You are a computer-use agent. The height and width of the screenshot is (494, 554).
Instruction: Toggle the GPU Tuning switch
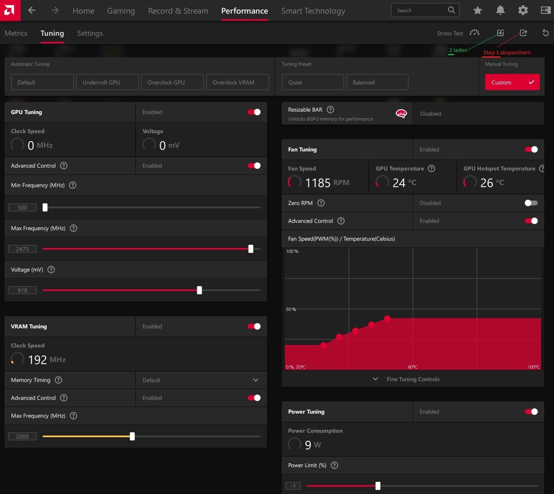click(x=254, y=112)
